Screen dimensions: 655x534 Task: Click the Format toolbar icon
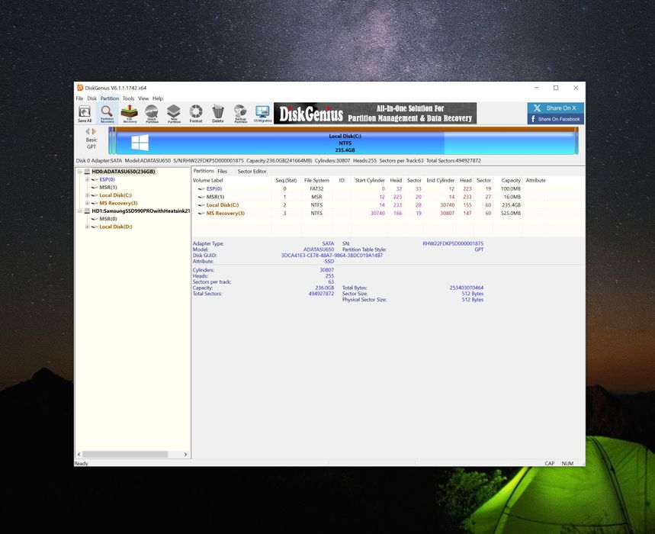tap(196, 114)
